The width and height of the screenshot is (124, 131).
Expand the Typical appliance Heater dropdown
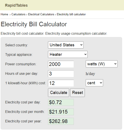pyautogui.click(x=68, y=54)
